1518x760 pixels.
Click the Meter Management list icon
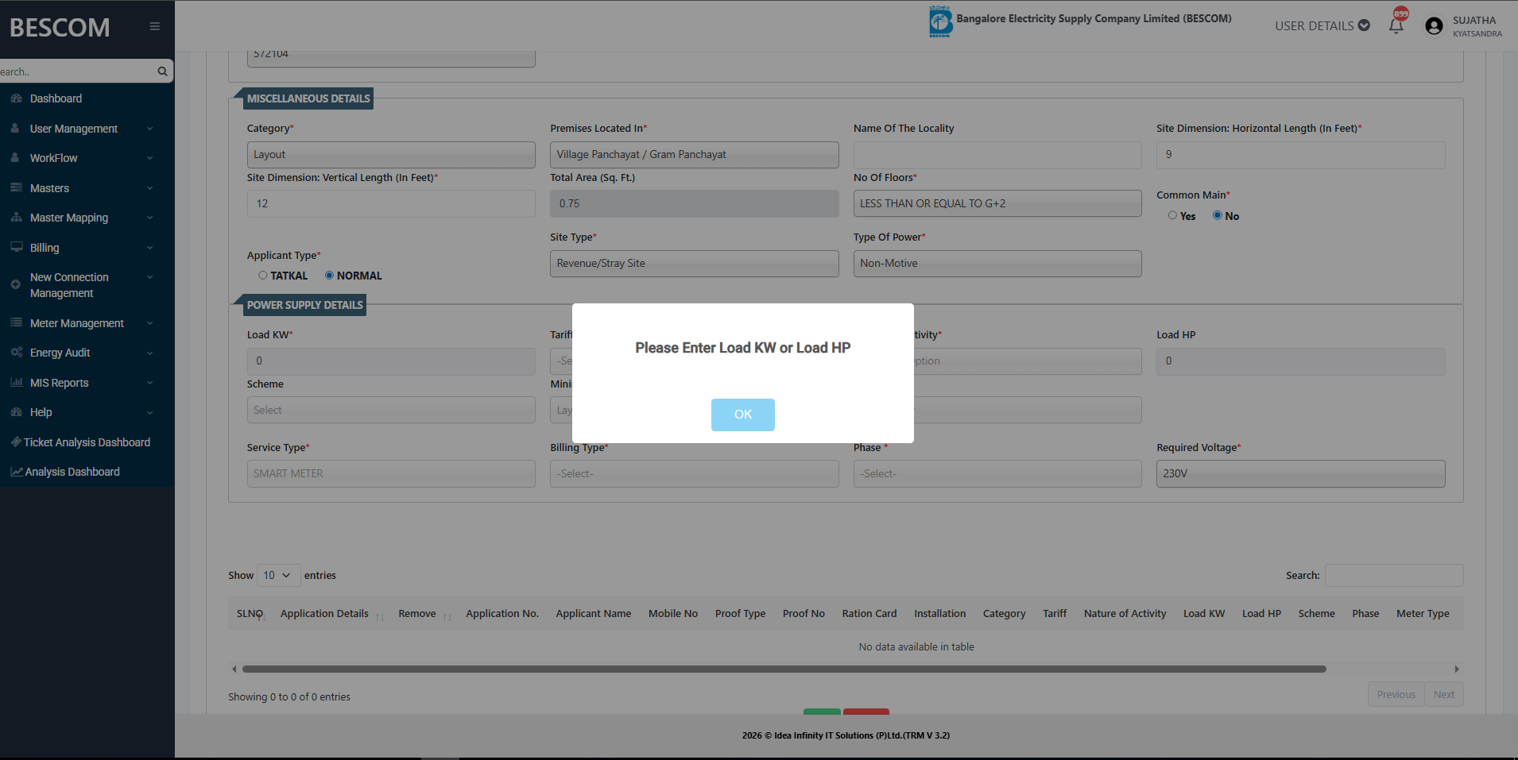[16, 322]
